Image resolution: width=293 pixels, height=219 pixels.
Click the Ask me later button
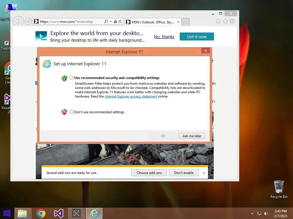pyautogui.click(x=192, y=136)
